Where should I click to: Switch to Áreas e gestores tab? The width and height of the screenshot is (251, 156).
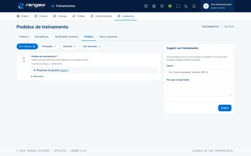coord(109,37)
